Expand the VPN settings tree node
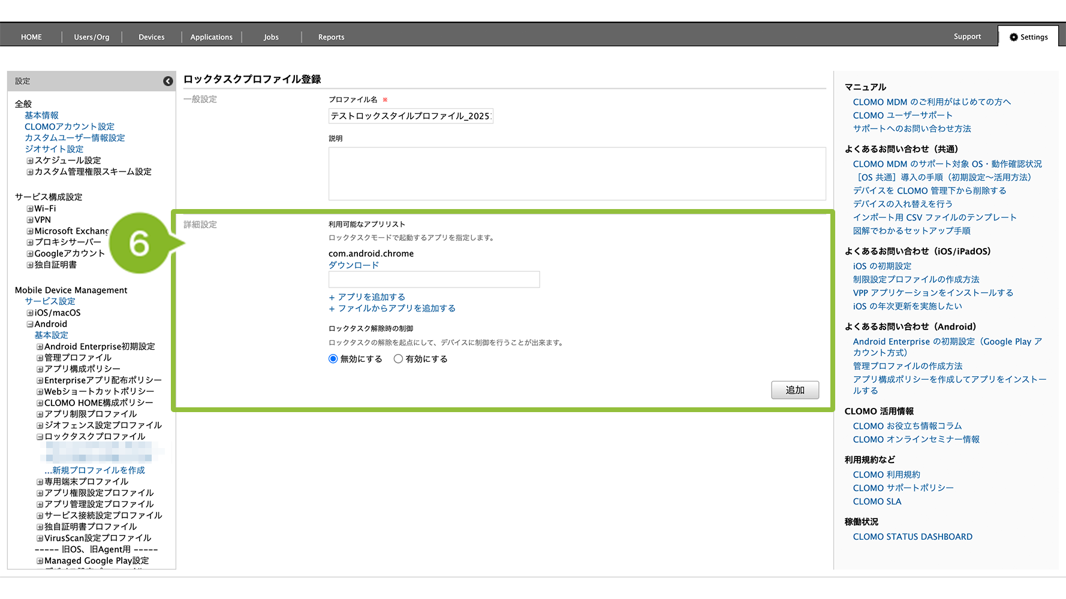The height and width of the screenshot is (599, 1066). pyautogui.click(x=30, y=220)
